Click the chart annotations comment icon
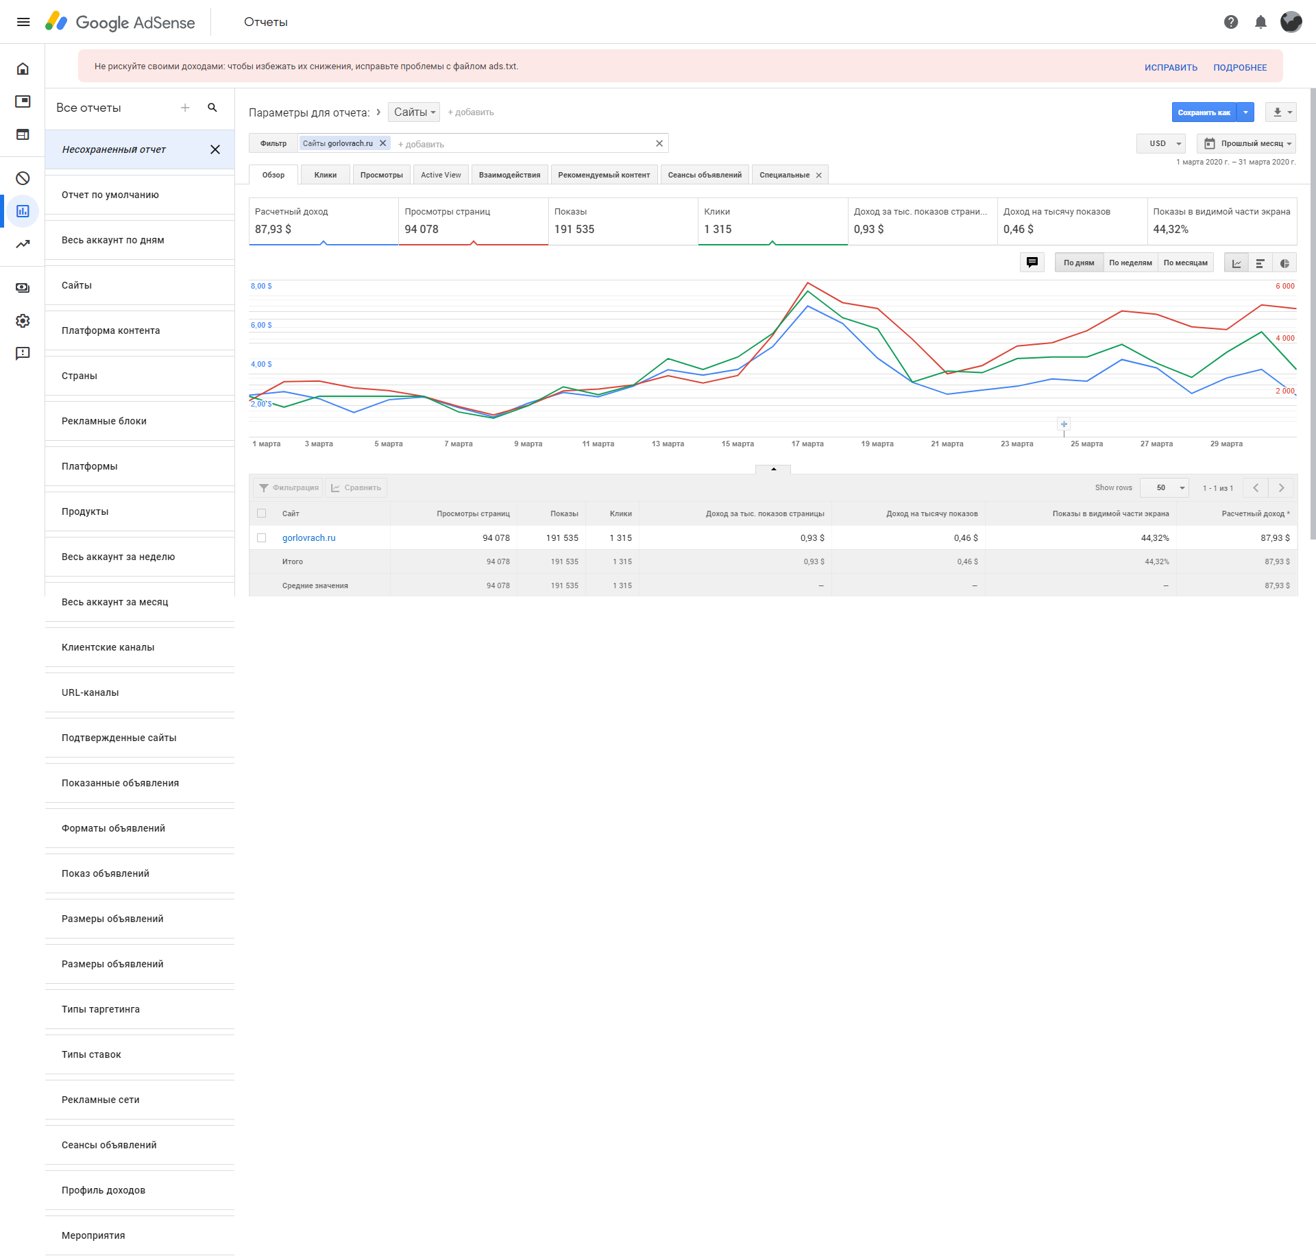The width and height of the screenshot is (1316, 1258). click(x=1032, y=263)
